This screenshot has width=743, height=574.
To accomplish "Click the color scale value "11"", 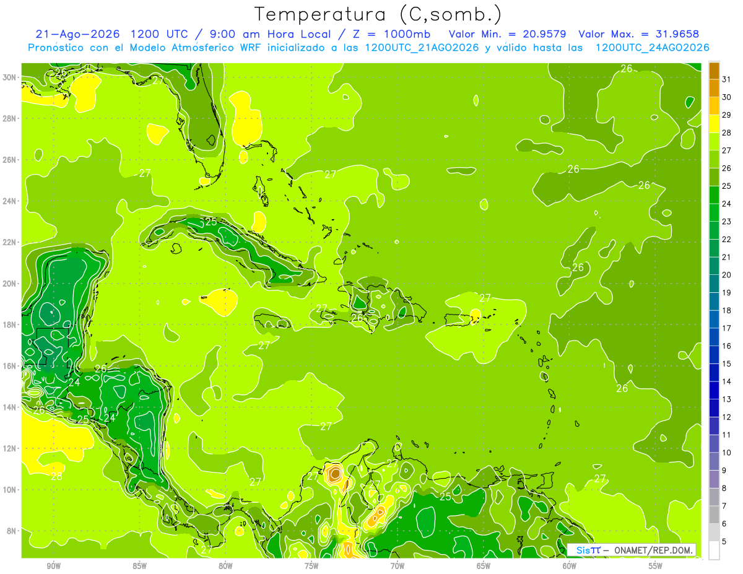I will click(x=727, y=435).
